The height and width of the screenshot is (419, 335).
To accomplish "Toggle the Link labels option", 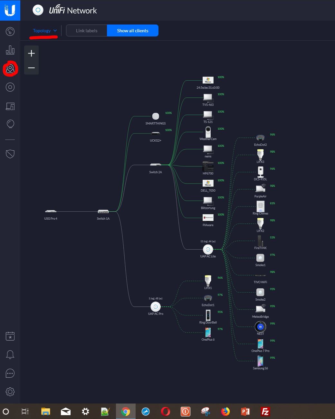I will click(x=87, y=31).
